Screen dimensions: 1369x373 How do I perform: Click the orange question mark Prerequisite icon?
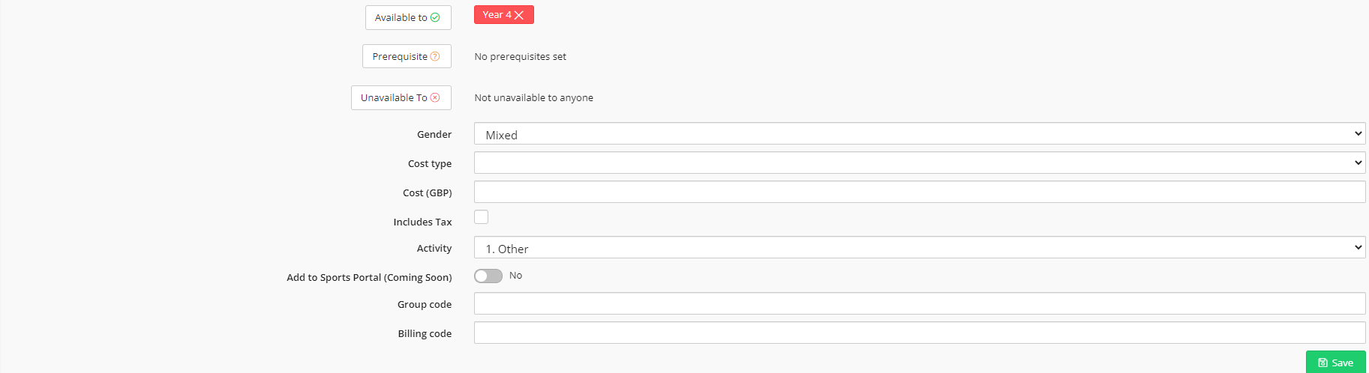point(435,56)
